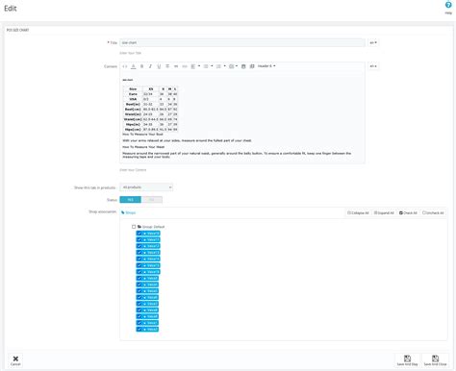Toggle underline formatting in content editor

click(159, 66)
